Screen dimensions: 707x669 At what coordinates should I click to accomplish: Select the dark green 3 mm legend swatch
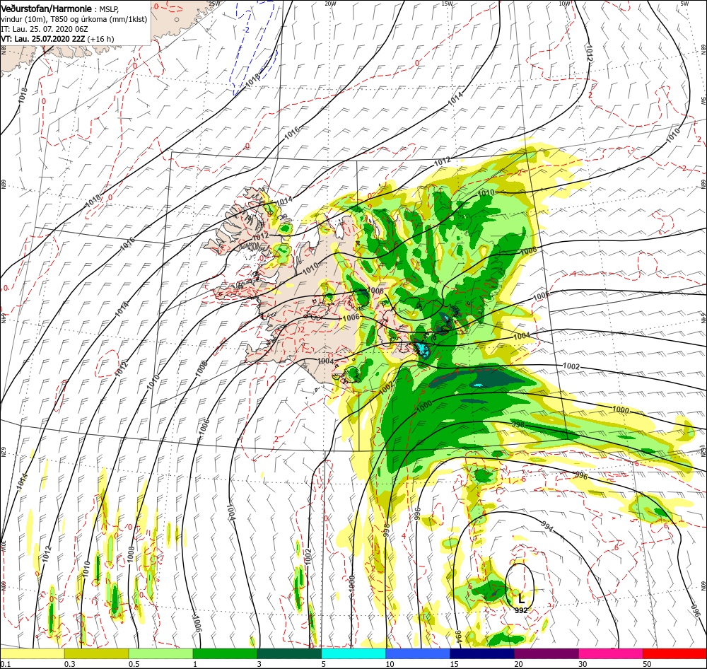tap(289, 653)
